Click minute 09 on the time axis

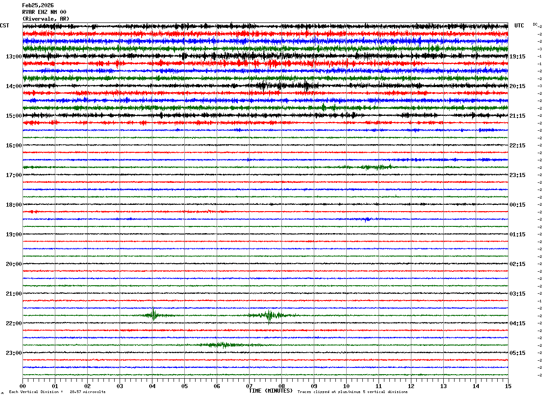tap(314, 386)
